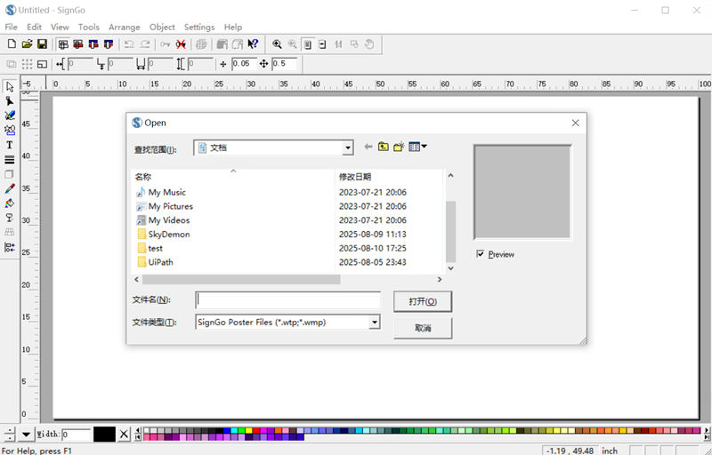
Task: Click the file list vertical scrollbar thumb
Action: [450, 231]
